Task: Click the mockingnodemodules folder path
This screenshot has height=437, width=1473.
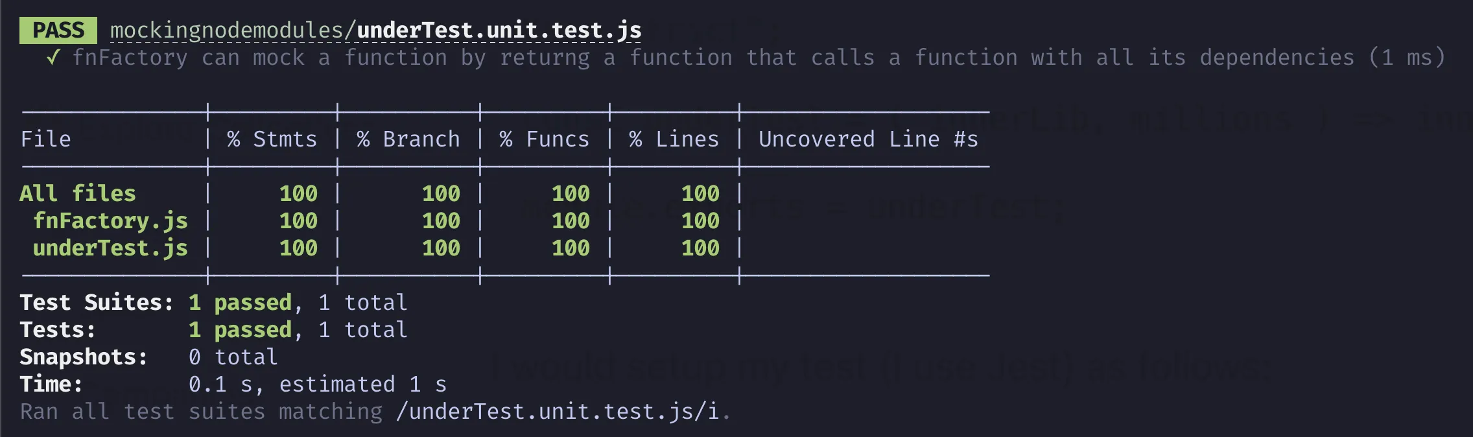Action: point(227,30)
